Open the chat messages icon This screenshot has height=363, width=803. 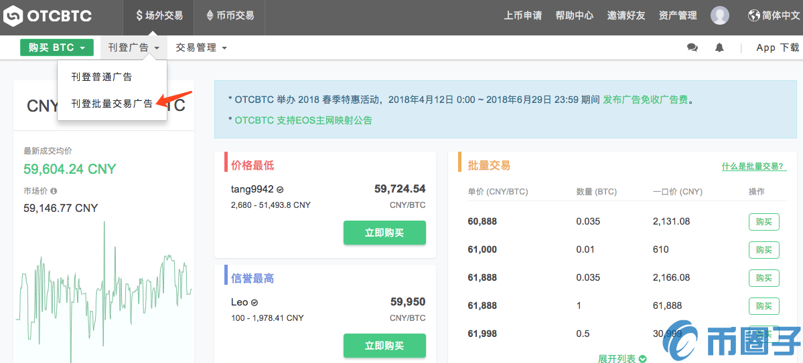692,47
